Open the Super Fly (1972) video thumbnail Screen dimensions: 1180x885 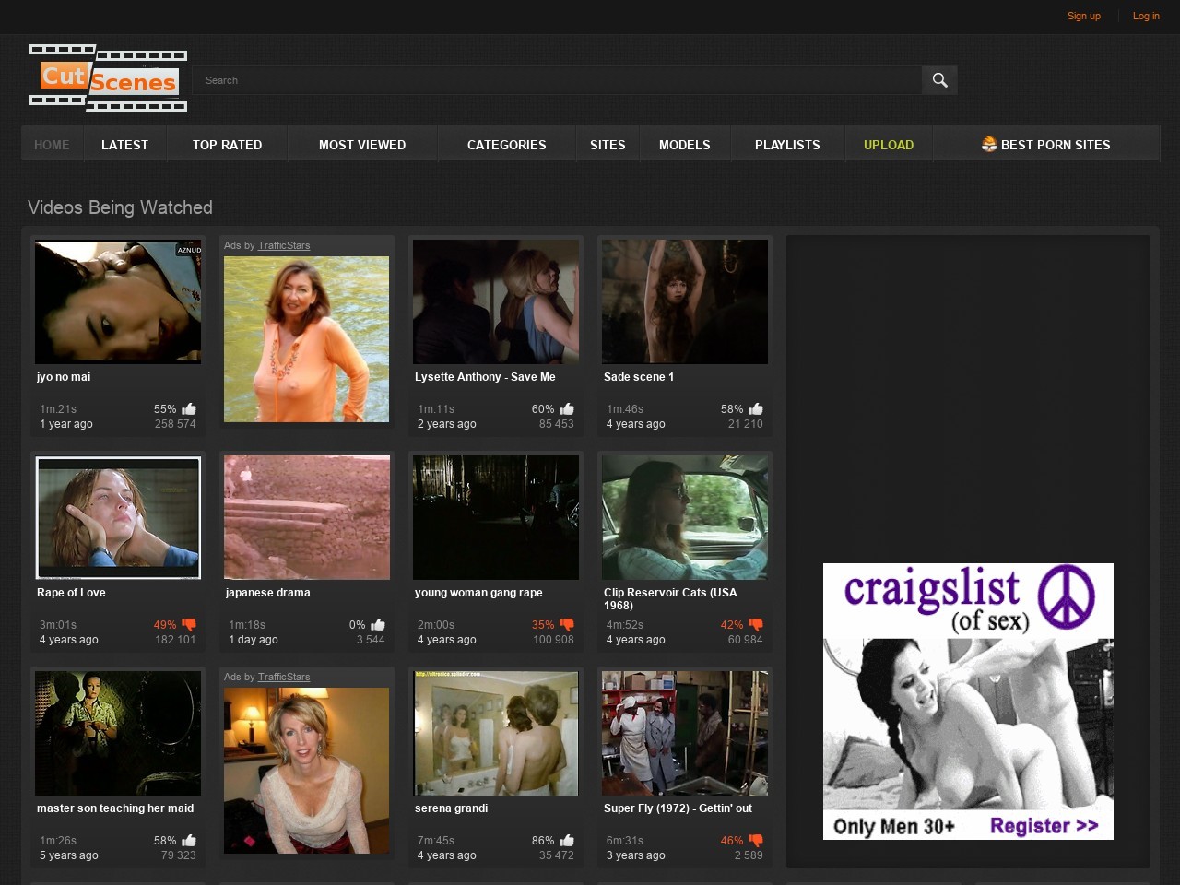685,733
